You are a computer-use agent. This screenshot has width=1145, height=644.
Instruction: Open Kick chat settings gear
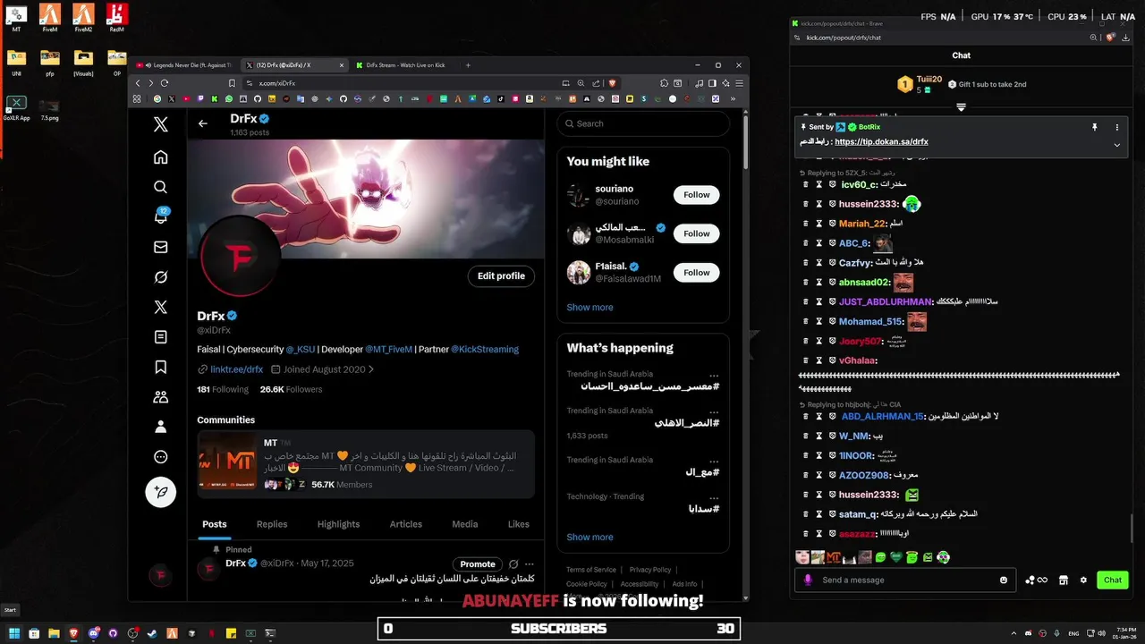(1083, 580)
